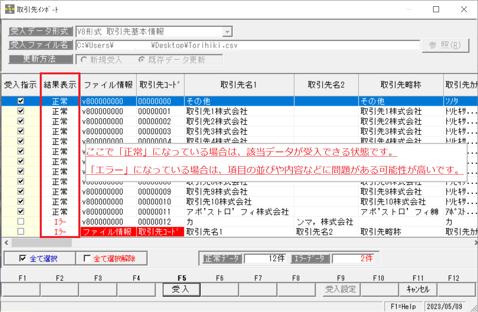Maximize the 取引先インポート window
Image resolution: width=478 pixels, height=312 pixels.
coord(436,10)
